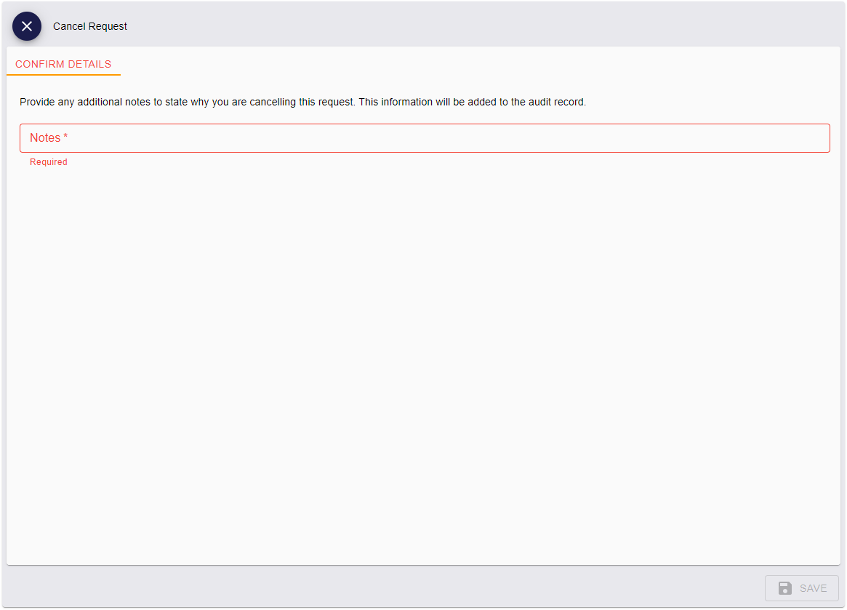Click the SAVE button text

pos(813,588)
